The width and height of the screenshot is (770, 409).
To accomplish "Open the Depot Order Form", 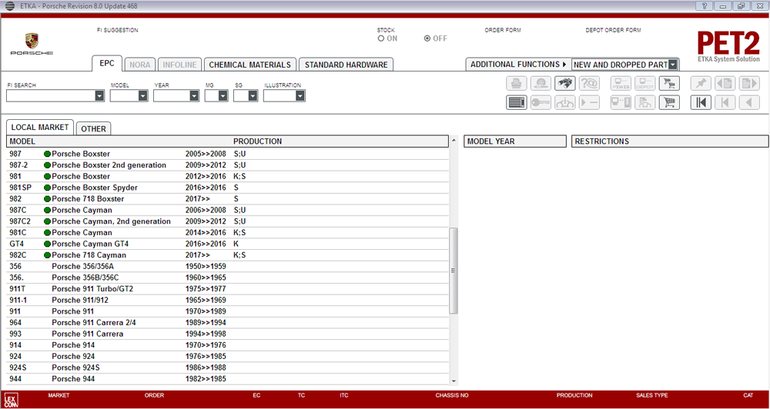I will pos(614,31).
